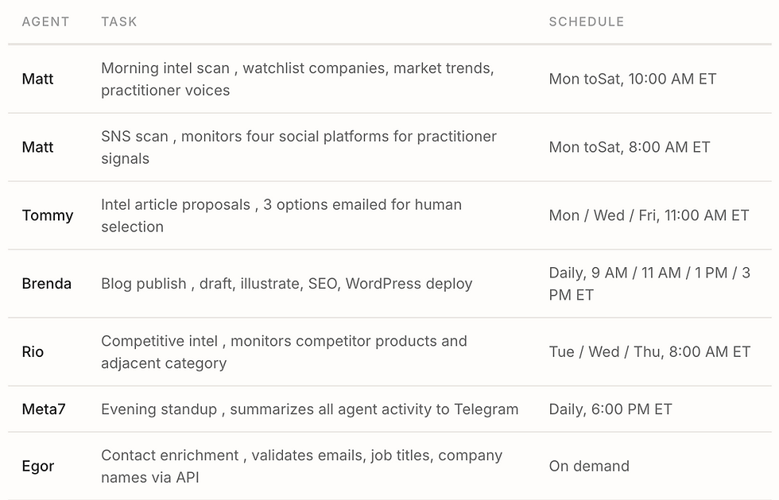Click the Tommy agent name

pyautogui.click(x=48, y=215)
